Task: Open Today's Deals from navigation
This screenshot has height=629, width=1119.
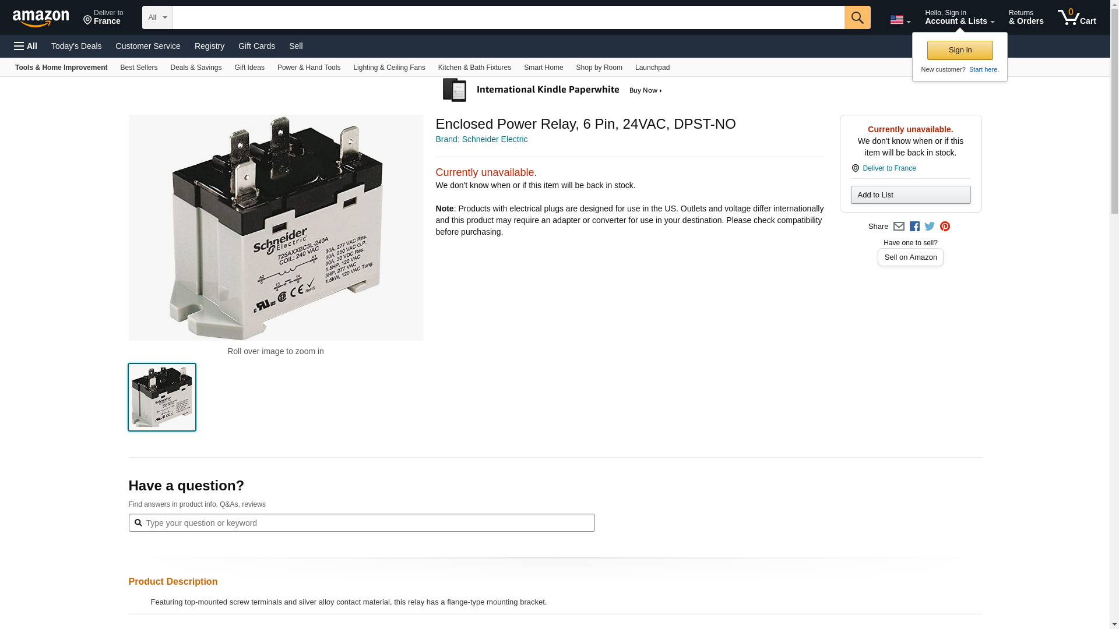Action: 76,46
